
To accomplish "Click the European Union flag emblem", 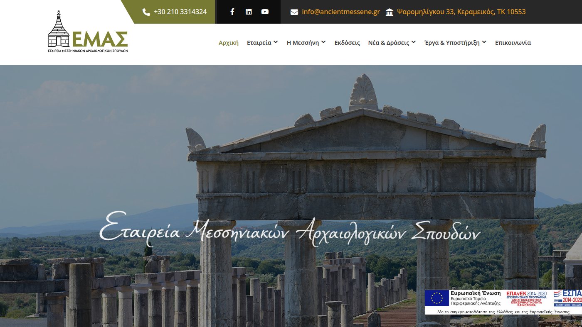I will (x=436, y=298).
